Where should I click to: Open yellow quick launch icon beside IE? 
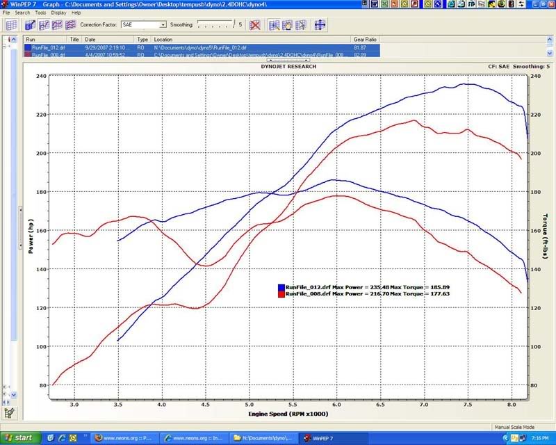[x=73, y=438]
